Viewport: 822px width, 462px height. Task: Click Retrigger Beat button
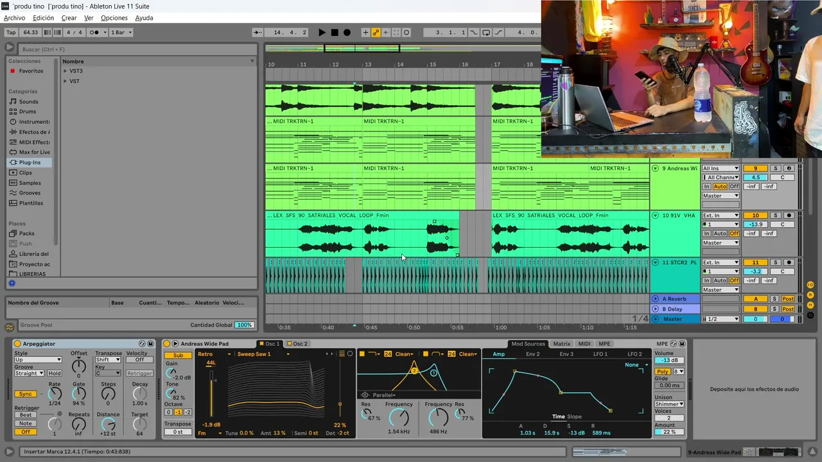[x=26, y=415]
